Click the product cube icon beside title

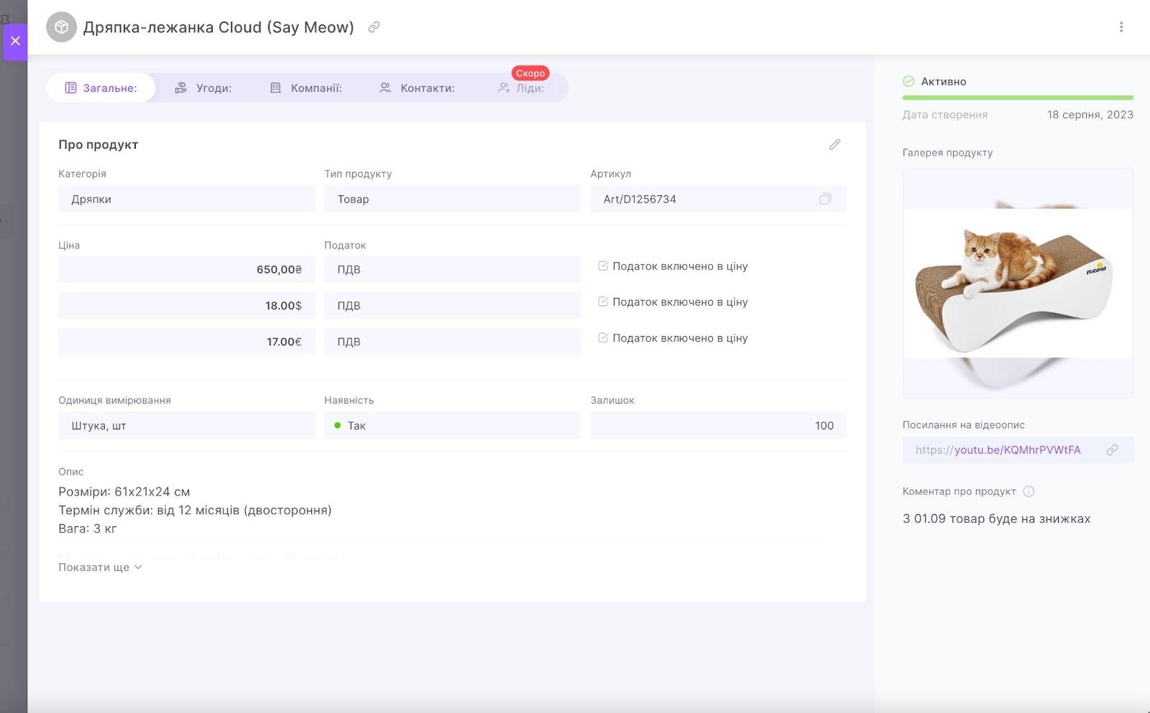(x=62, y=27)
